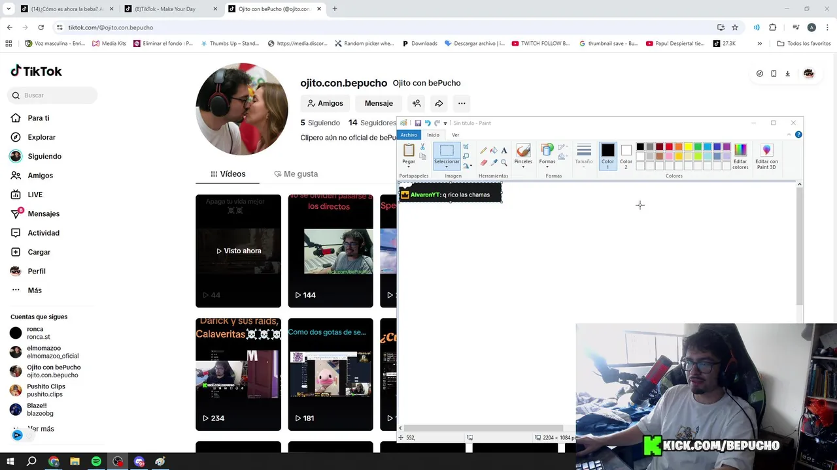Viewport: 837px width, 470px height.
Task: Click Editar con Paint 3D icon
Action: pyautogui.click(x=766, y=150)
